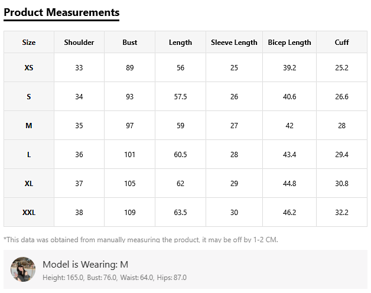The height and width of the screenshot is (293, 371).
Task: Click the XS size row label
Action: (x=29, y=68)
